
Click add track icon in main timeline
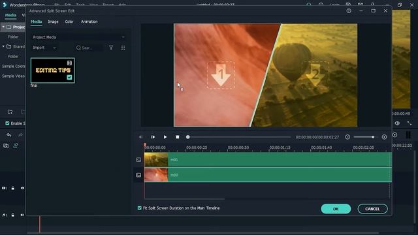pos(6,146)
